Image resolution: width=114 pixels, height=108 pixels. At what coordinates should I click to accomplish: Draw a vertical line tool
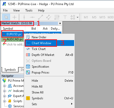[24, 17]
